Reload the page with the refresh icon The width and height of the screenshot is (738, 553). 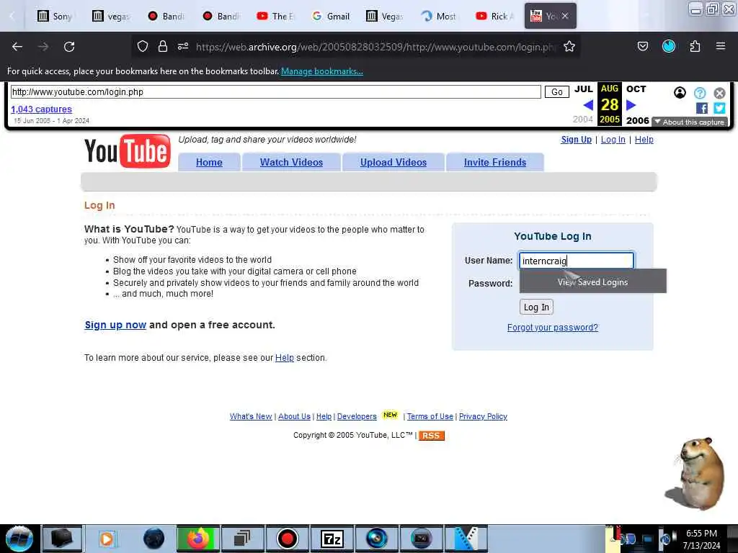click(x=69, y=47)
